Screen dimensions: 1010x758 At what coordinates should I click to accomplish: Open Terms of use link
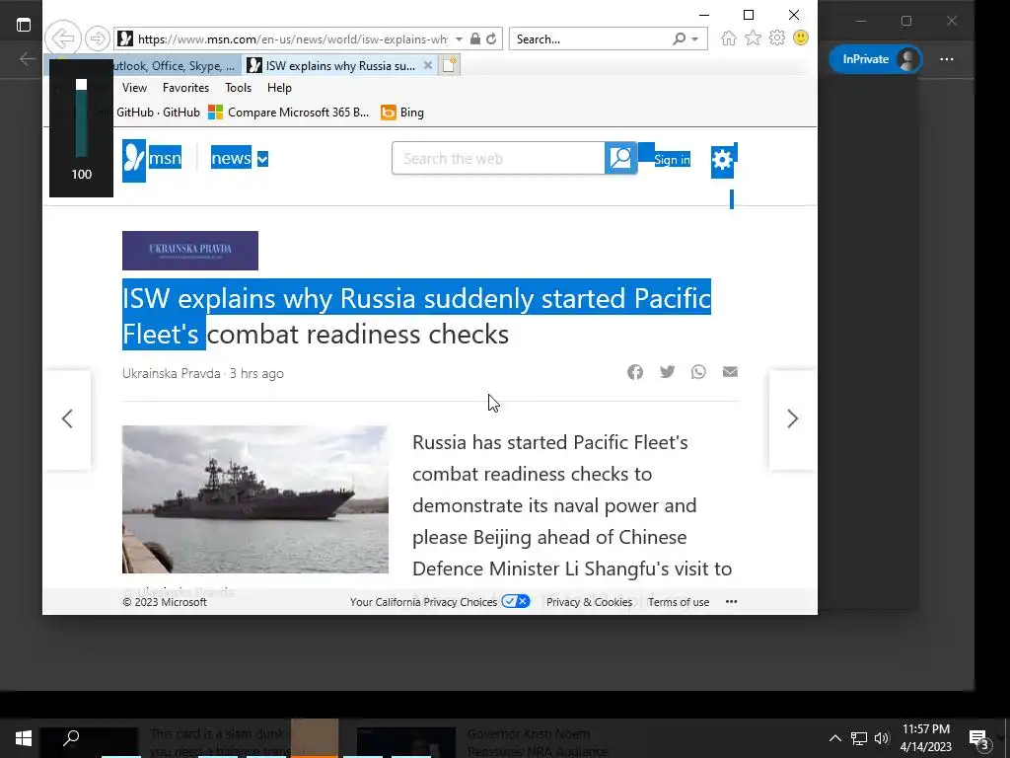679,602
